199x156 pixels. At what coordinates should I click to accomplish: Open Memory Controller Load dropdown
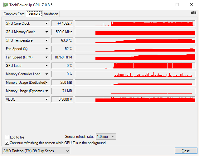tap(46, 74)
